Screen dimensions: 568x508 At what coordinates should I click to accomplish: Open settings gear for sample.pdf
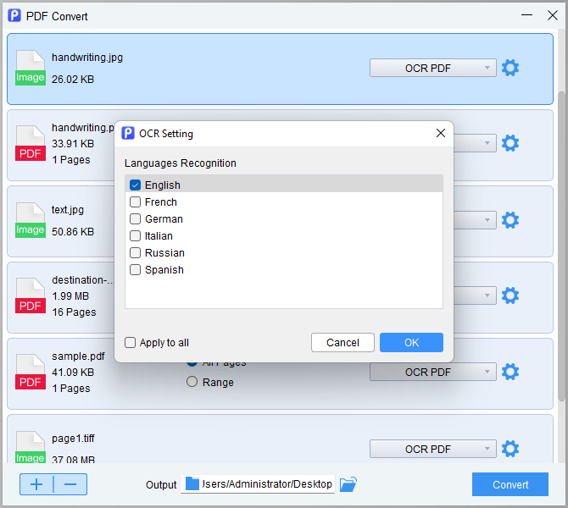[x=510, y=372]
